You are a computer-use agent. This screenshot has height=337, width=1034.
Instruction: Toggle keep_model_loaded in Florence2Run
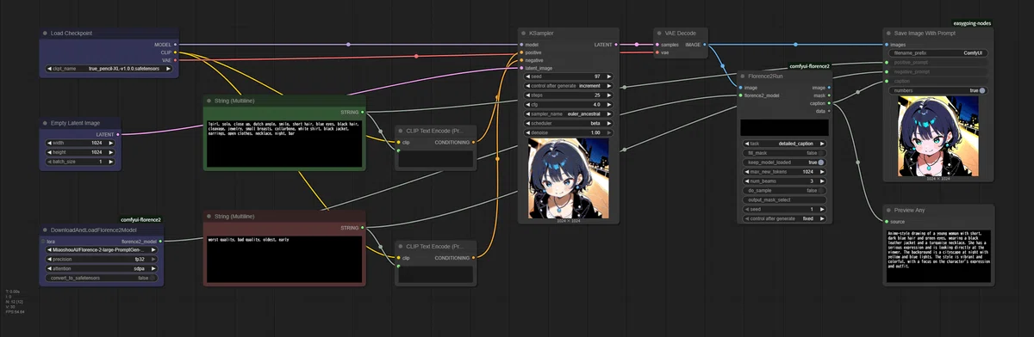pos(783,162)
